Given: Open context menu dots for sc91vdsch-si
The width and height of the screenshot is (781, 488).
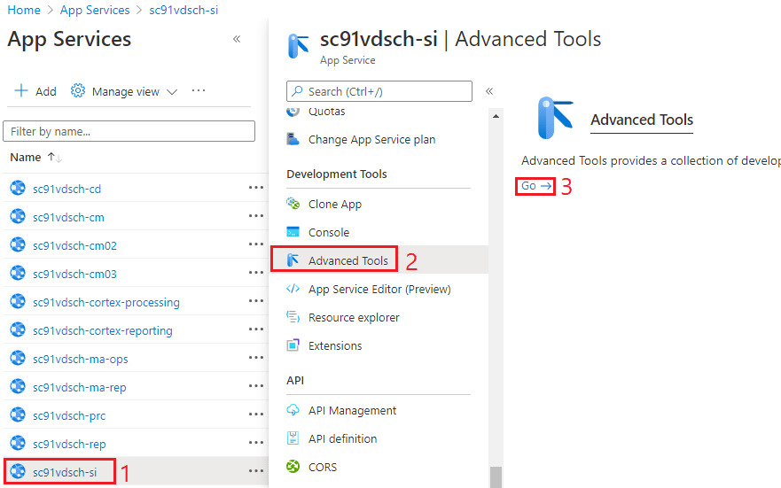Looking at the screenshot, I should (256, 471).
